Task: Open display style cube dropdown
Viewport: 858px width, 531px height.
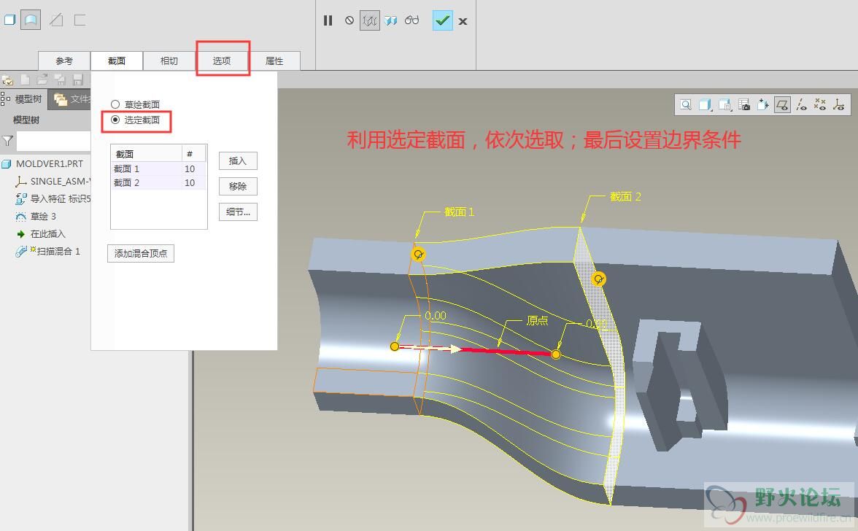Action: (706, 104)
